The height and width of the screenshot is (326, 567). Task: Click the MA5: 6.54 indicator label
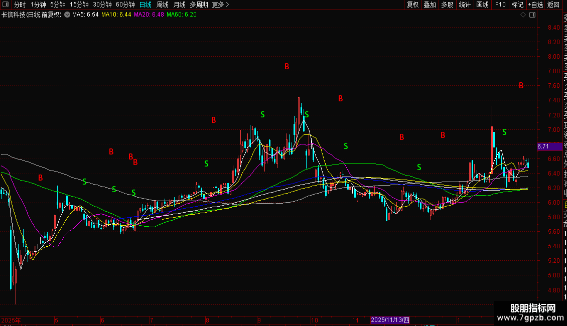click(x=85, y=15)
